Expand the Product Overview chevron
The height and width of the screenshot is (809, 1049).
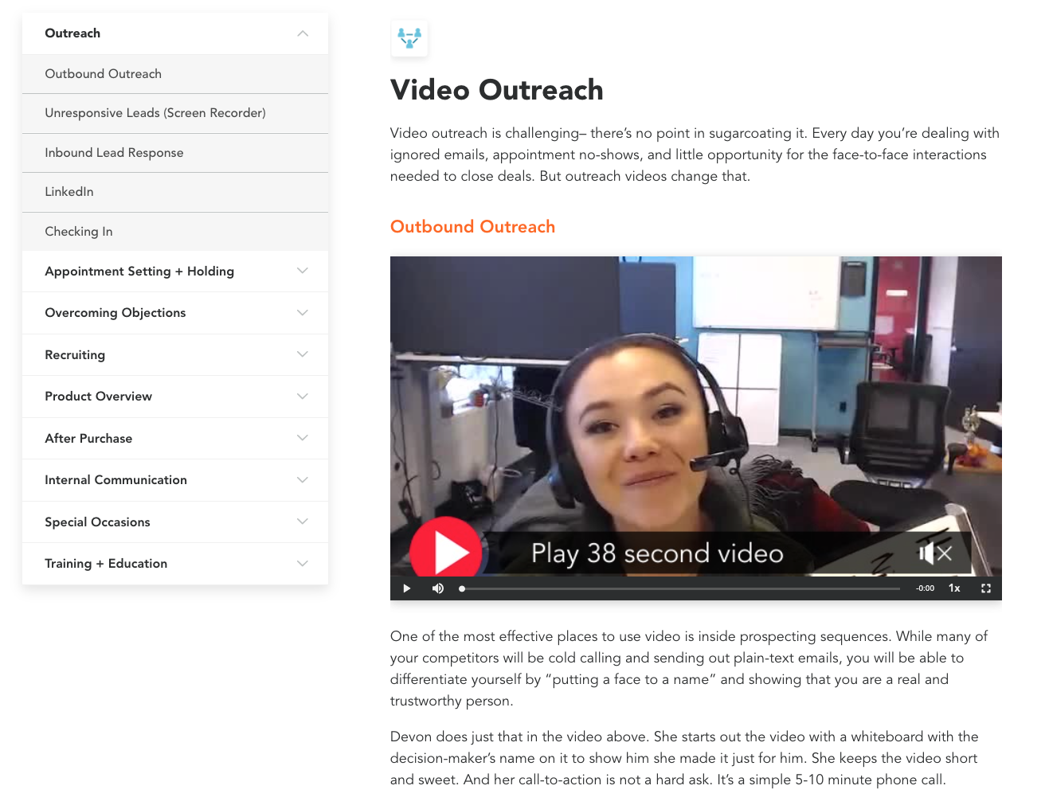(303, 397)
